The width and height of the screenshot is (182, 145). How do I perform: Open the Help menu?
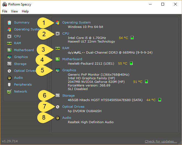pyautogui.click(x=25, y=11)
